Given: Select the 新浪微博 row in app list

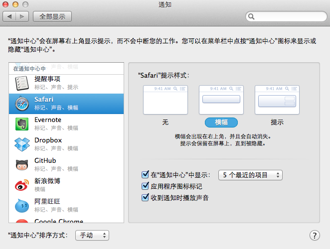Looking at the screenshot, I should [x=66, y=185].
